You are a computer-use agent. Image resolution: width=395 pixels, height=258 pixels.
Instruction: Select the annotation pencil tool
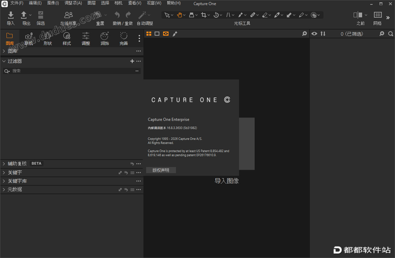point(301,15)
